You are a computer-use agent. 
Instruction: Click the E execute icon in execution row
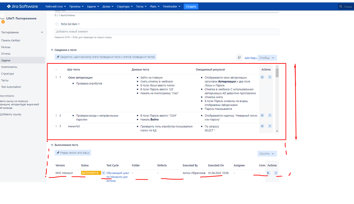point(268,173)
